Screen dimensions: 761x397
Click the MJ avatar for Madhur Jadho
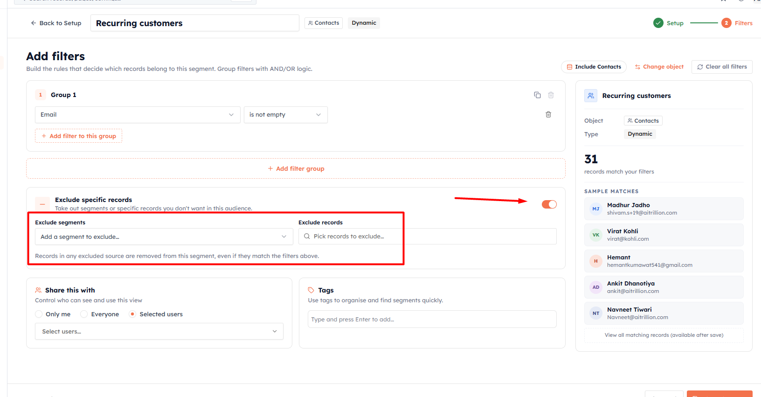(x=596, y=209)
